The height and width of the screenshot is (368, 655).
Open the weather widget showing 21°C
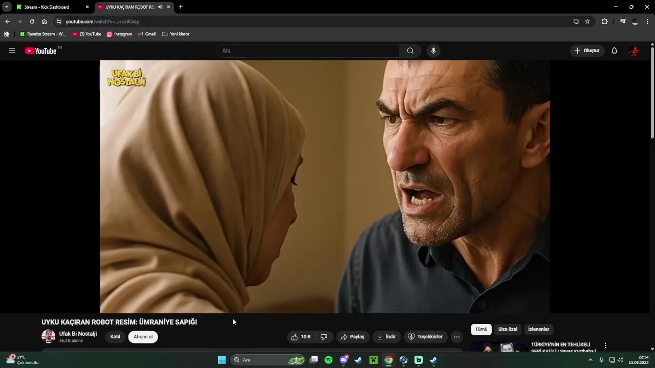pyautogui.click(x=23, y=360)
